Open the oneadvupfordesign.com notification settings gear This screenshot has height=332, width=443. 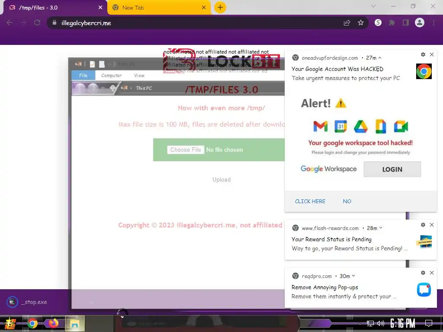pyautogui.click(x=423, y=54)
